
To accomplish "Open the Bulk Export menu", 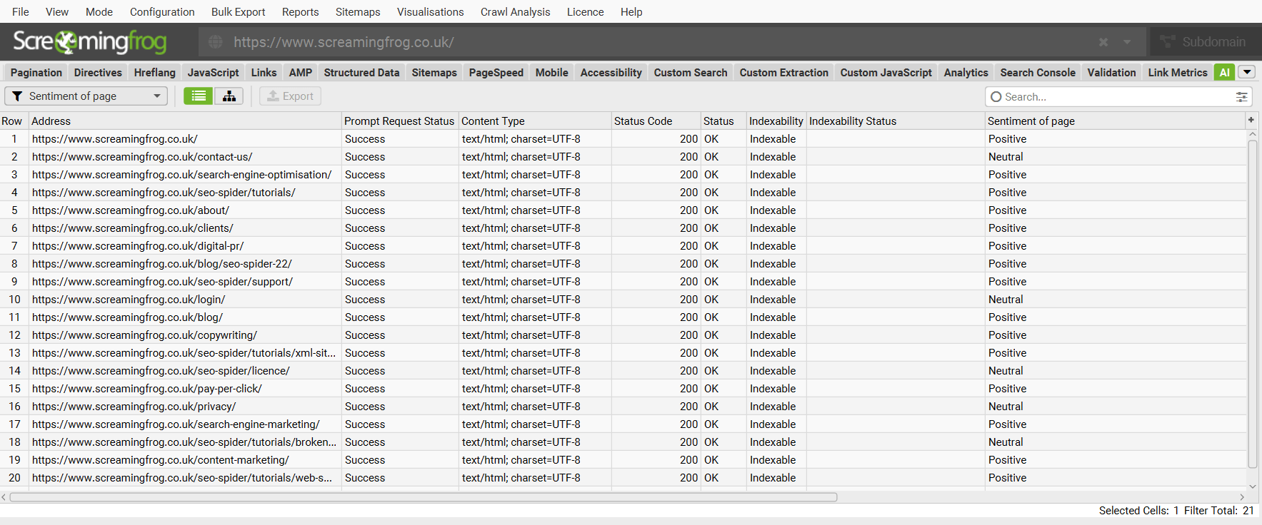I will [x=238, y=11].
